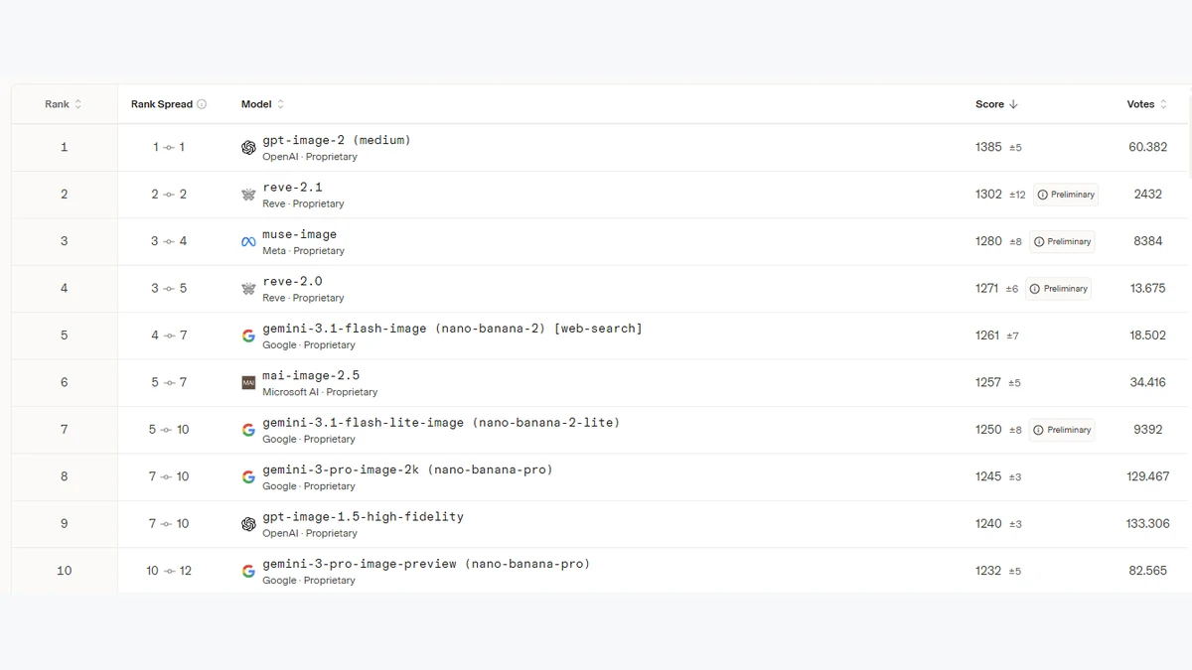Click the "Microsoft AI · Proprietary" subtitle

pyautogui.click(x=320, y=392)
